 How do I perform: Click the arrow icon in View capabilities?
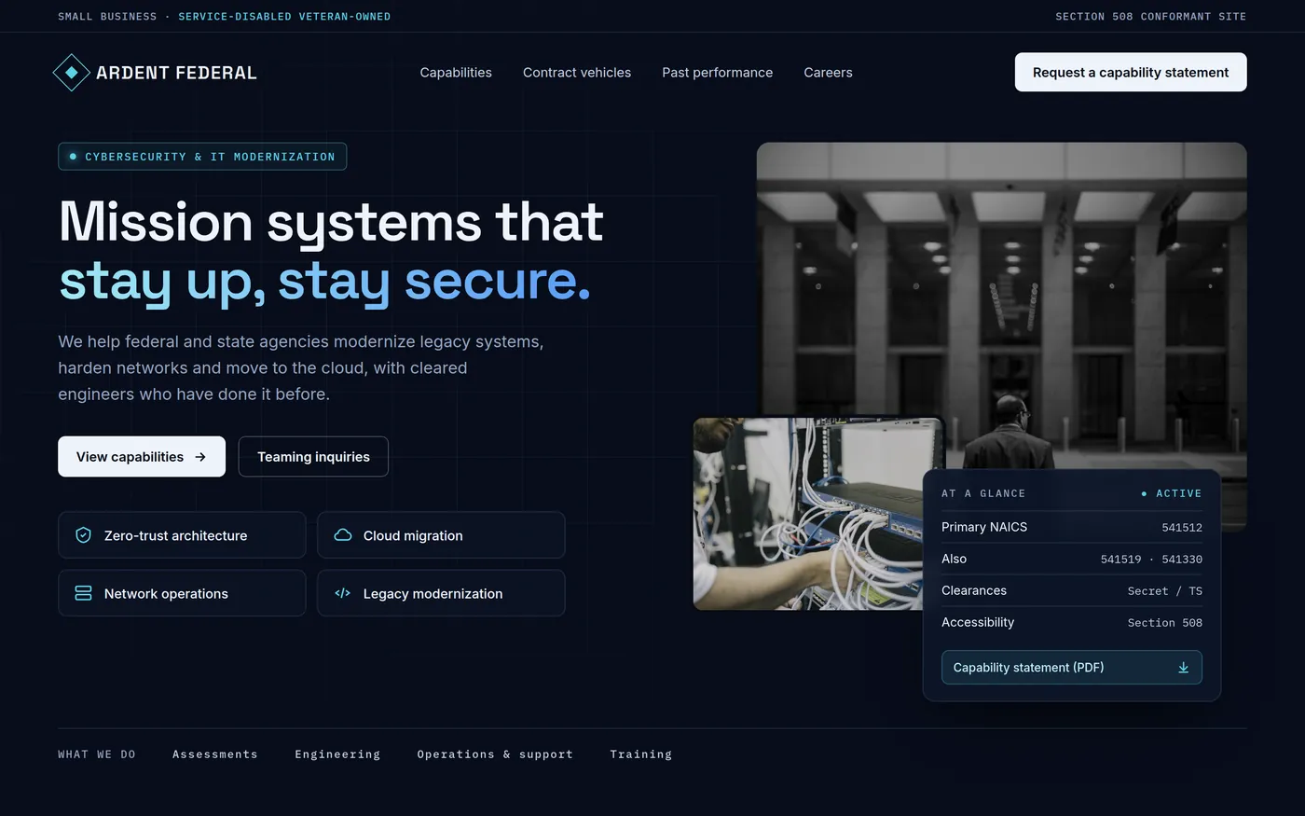(x=200, y=457)
